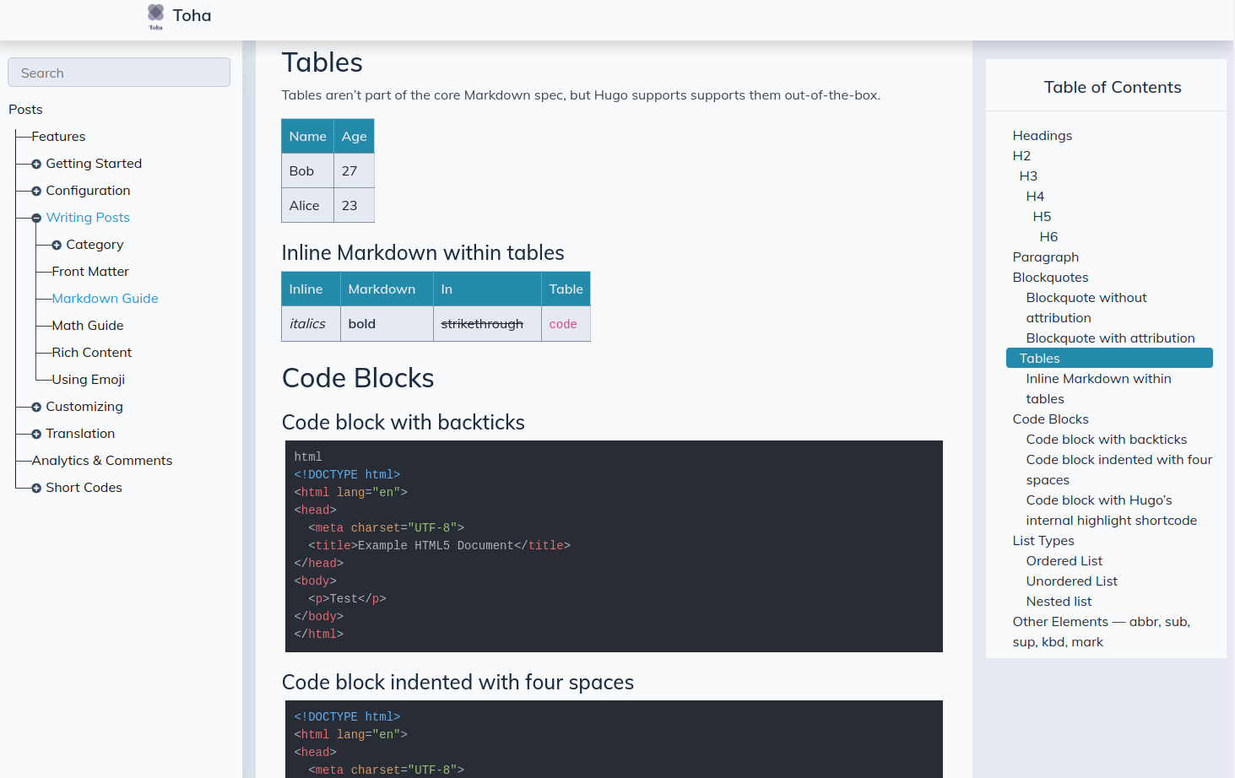The image size is (1235, 778).
Task: Expand the Category plus icon
Action: tap(57, 245)
